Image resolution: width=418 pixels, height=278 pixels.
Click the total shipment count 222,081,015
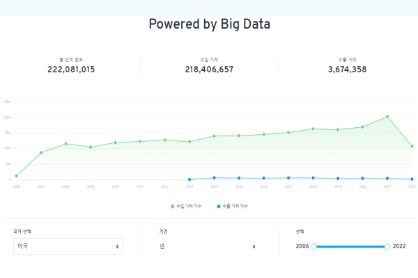click(71, 69)
